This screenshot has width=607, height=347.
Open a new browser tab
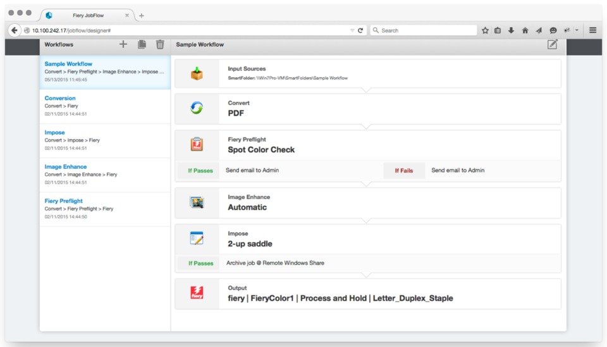click(x=141, y=16)
